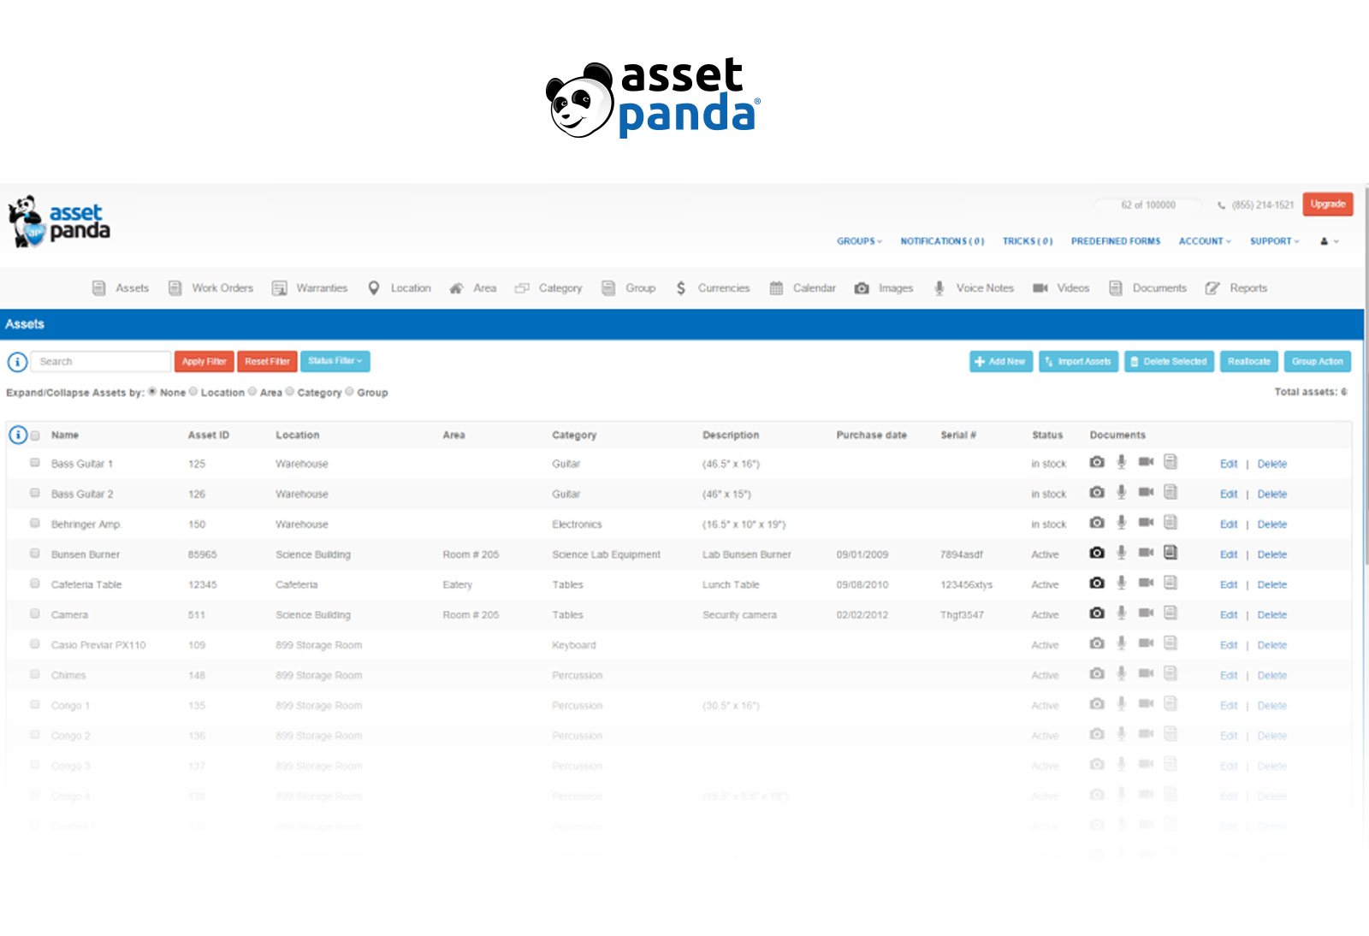
Task: Check the Bass Guitar 1 row checkbox
Action: [x=35, y=463]
